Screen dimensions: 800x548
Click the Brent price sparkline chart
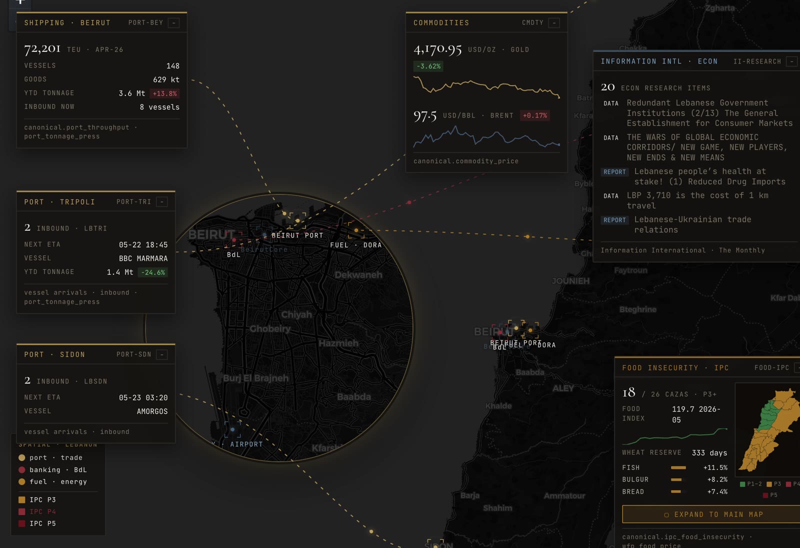point(486,137)
